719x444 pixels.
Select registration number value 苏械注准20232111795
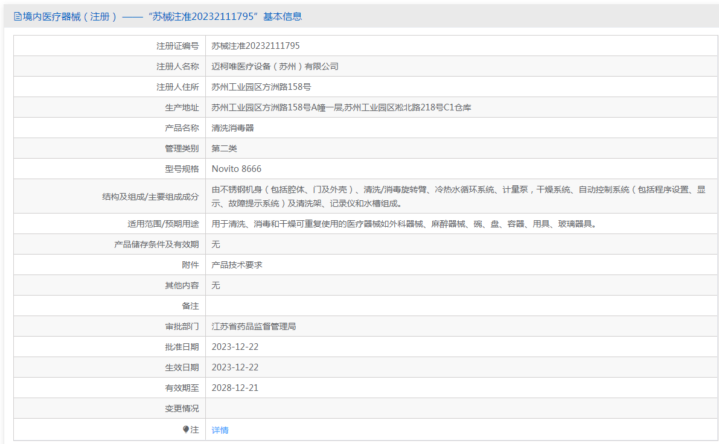pos(255,46)
